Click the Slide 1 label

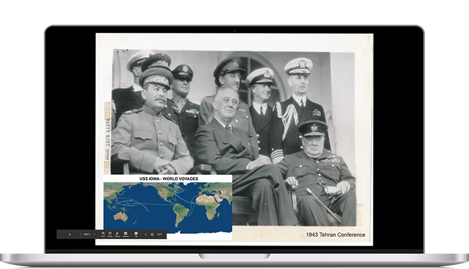tap(86, 234)
